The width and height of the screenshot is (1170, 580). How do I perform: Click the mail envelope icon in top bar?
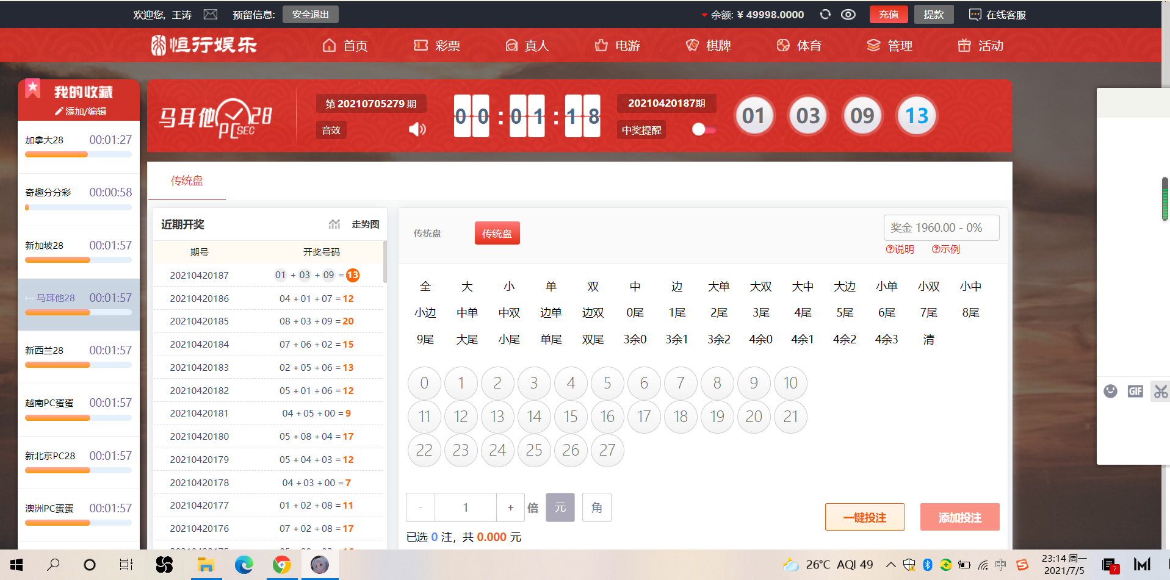[211, 15]
